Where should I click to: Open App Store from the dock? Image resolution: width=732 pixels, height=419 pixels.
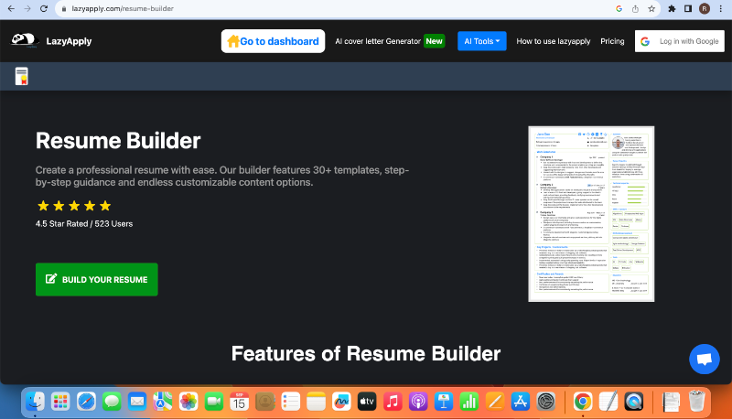pos(520,402)
